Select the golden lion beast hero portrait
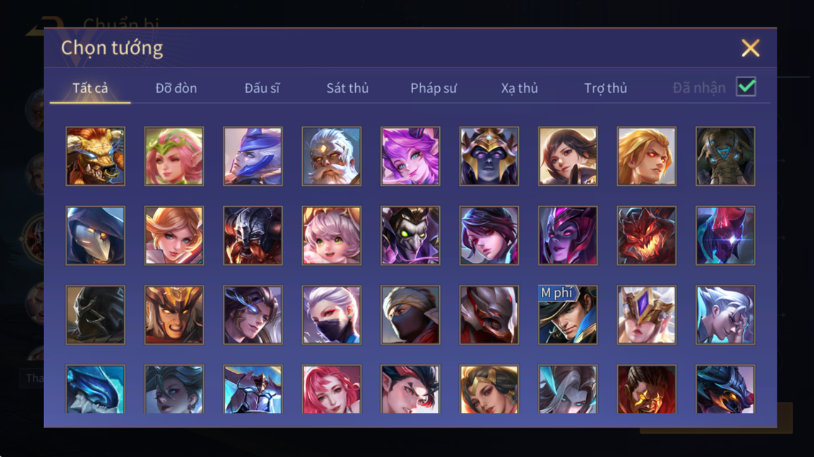This screenshot has height=457, width=814. coord(95,156)
